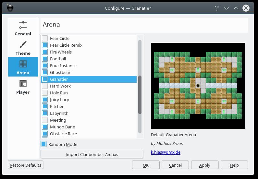
Task: Enable the Meeting arena checkbox
Action: pyautogui.click(x=45, y=120)
